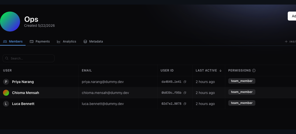Image resolution: width=296 pixels, height=134 pixels.
Task: Click Priya Narang's team_member permission badge
Action: tap(242, 81)
